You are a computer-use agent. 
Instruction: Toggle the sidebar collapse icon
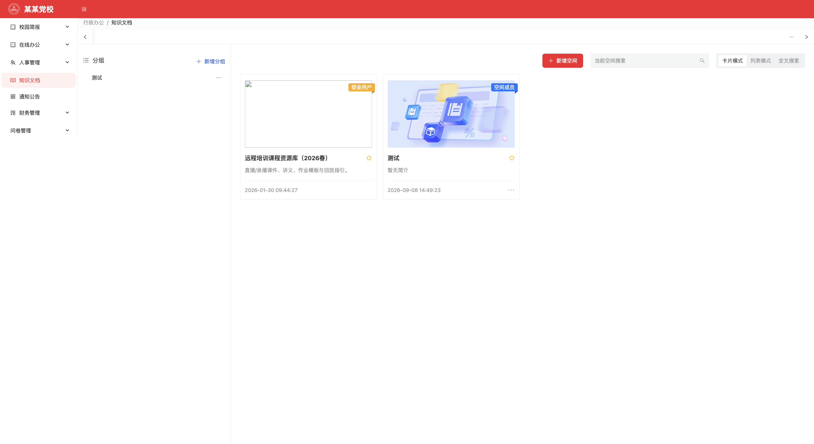click(84, 9)
